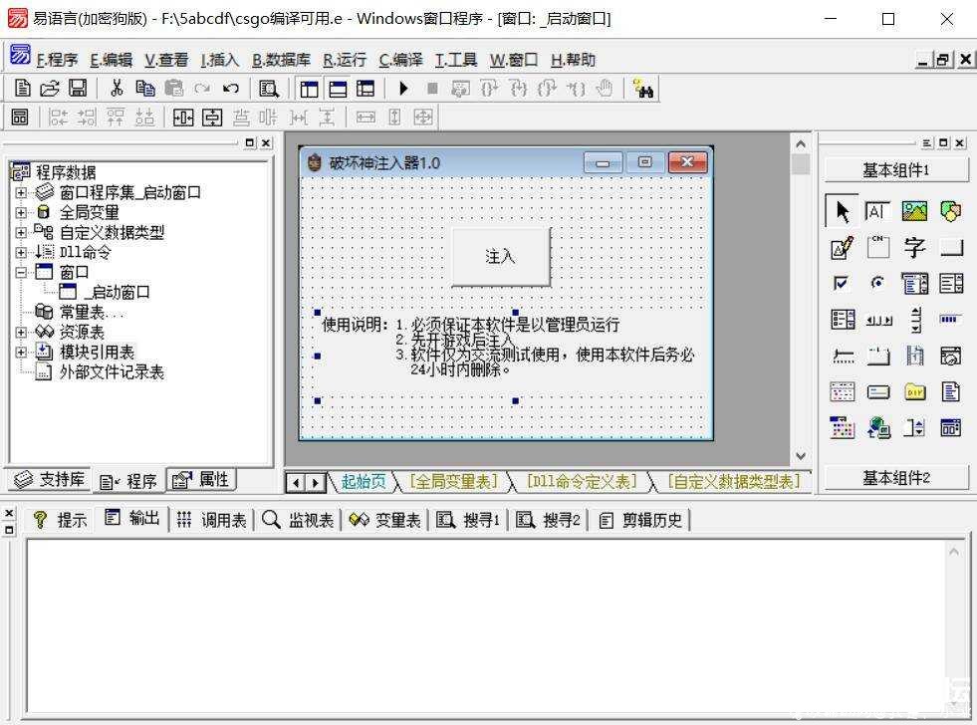Select the progress bar component icon
977x725 pixels.
(x=949, y=319)
